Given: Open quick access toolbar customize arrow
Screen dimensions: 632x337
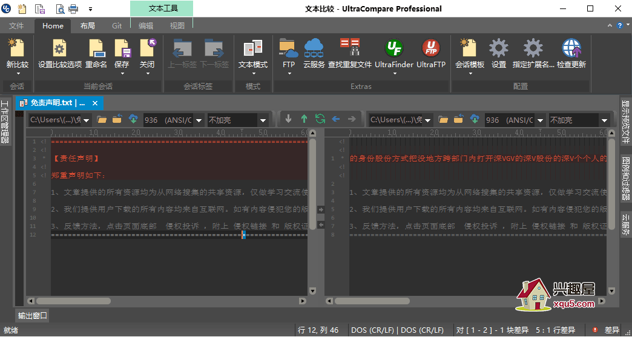Looking at the screenshot, I should [x=90, y=8].
